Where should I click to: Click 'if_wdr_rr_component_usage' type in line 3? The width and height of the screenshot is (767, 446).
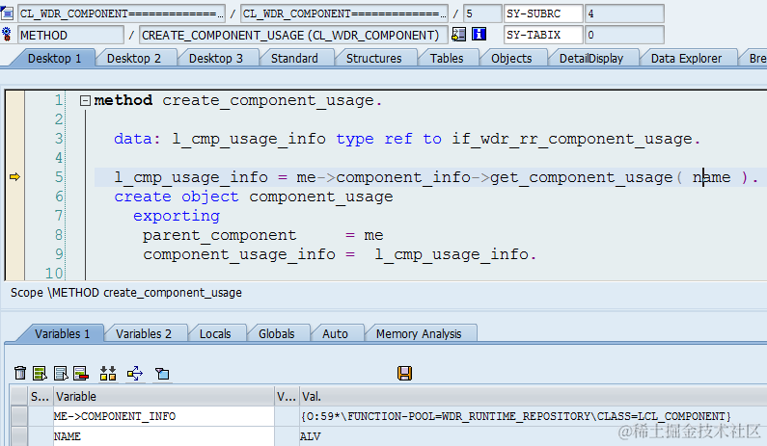tap(572, 140)
